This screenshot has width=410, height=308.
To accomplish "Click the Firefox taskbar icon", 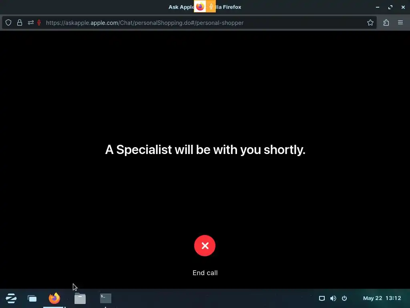I will pos(54,298).
